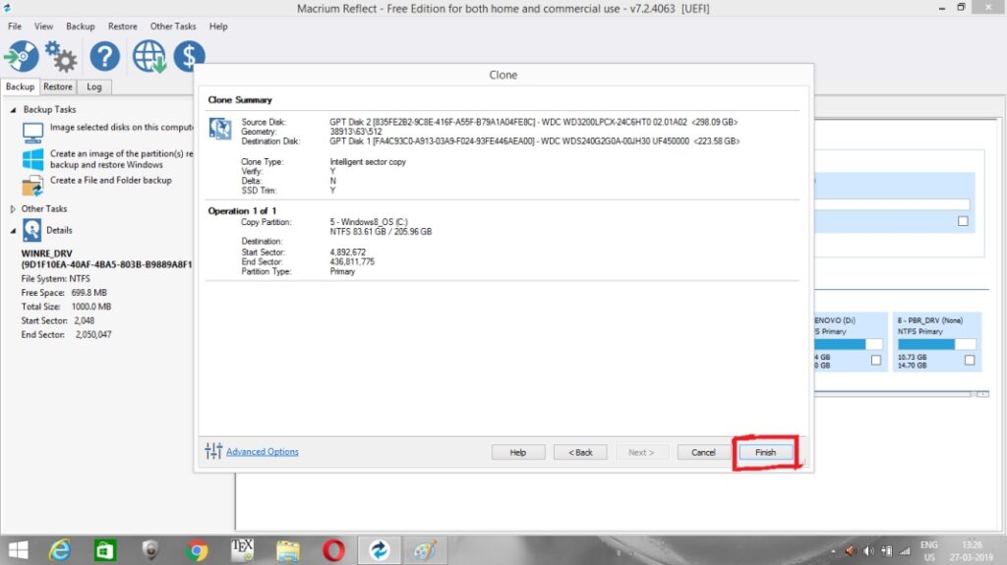Tick the LENOVO (D:) partition checkbox

(x=876, y=361)
